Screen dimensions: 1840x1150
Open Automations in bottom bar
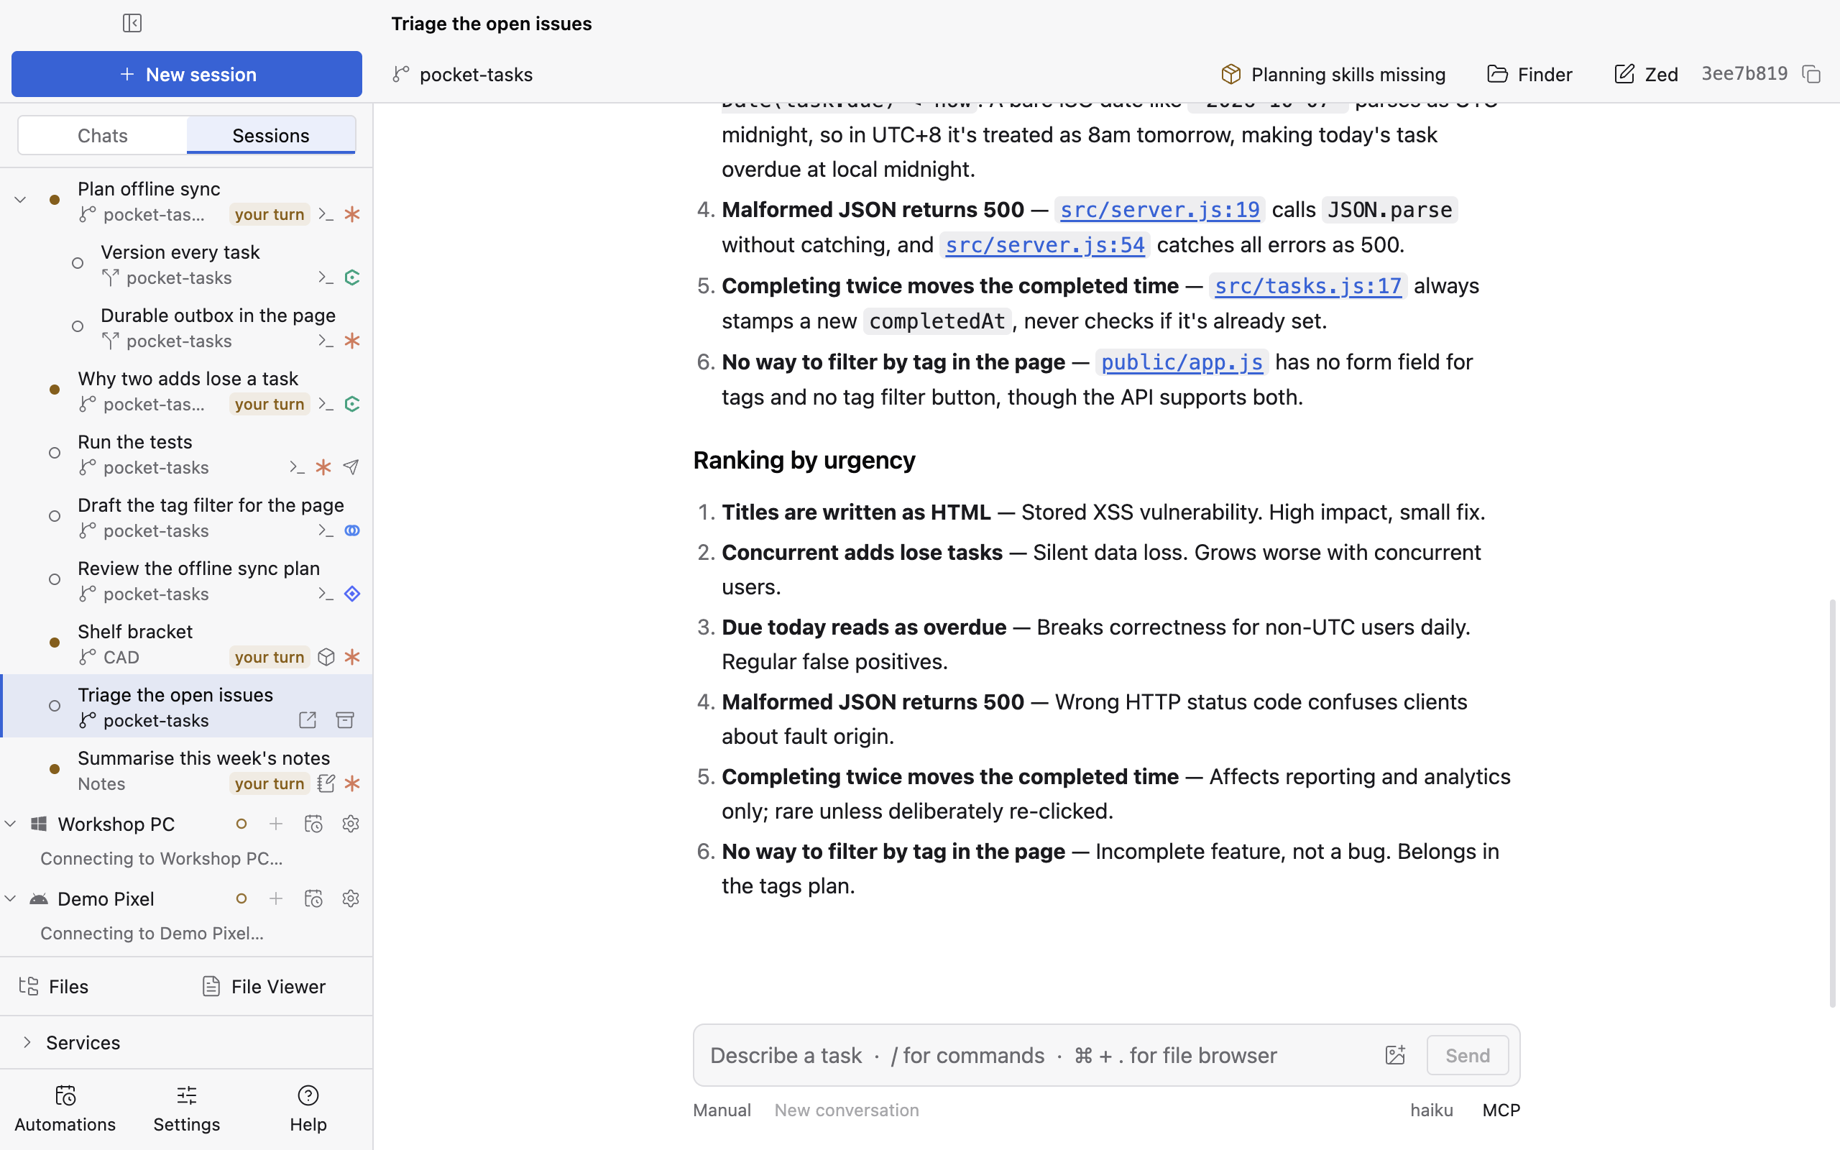pos(65,1110)
